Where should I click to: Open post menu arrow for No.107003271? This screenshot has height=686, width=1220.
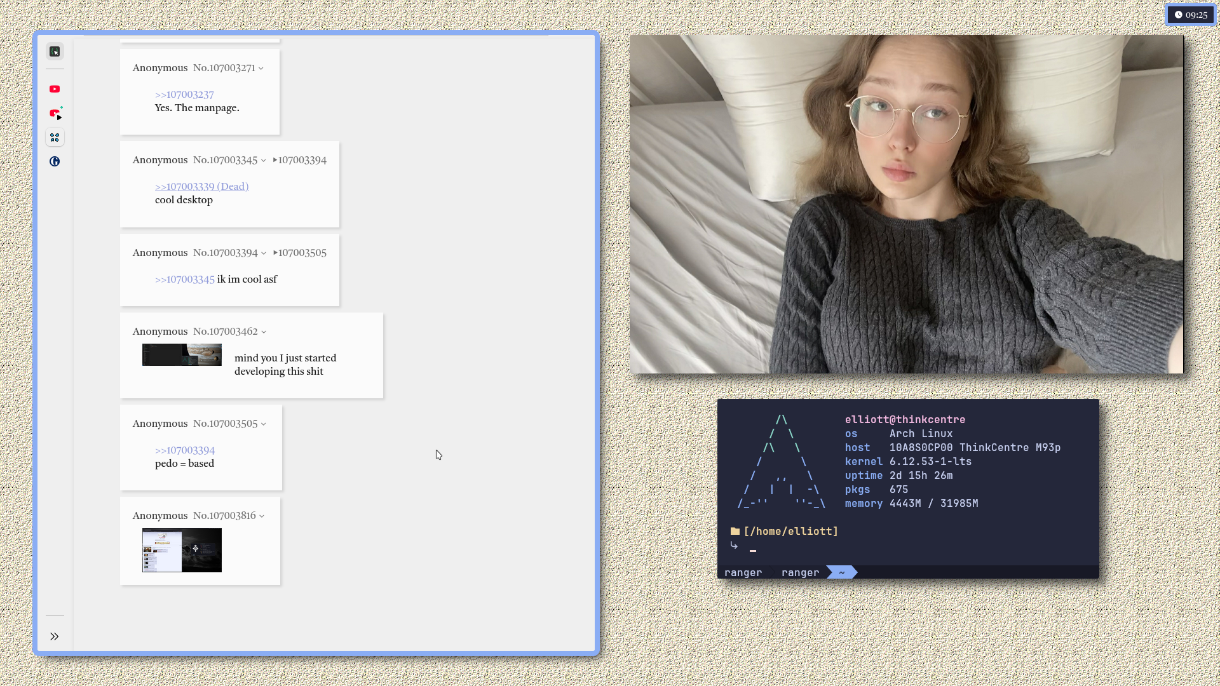point(261,69)
